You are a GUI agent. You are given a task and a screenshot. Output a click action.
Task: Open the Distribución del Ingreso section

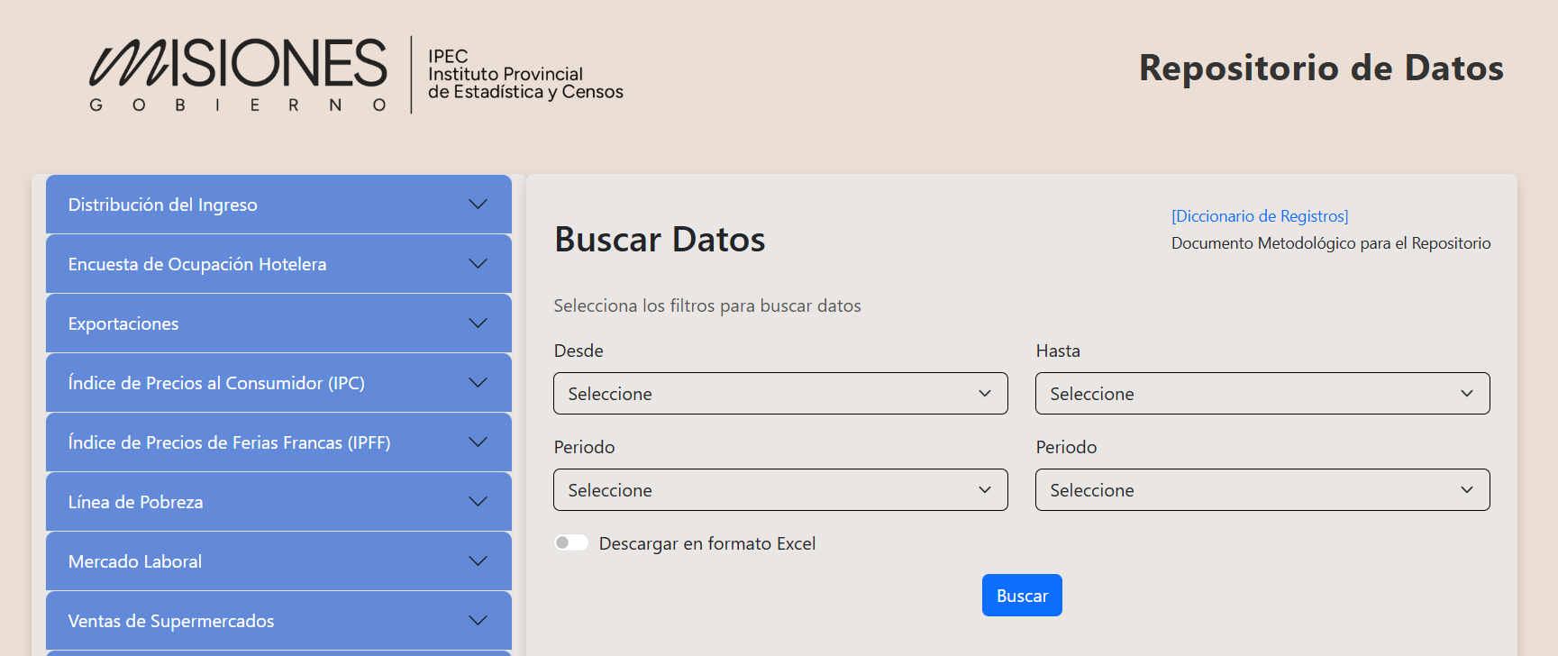[278, 205]
